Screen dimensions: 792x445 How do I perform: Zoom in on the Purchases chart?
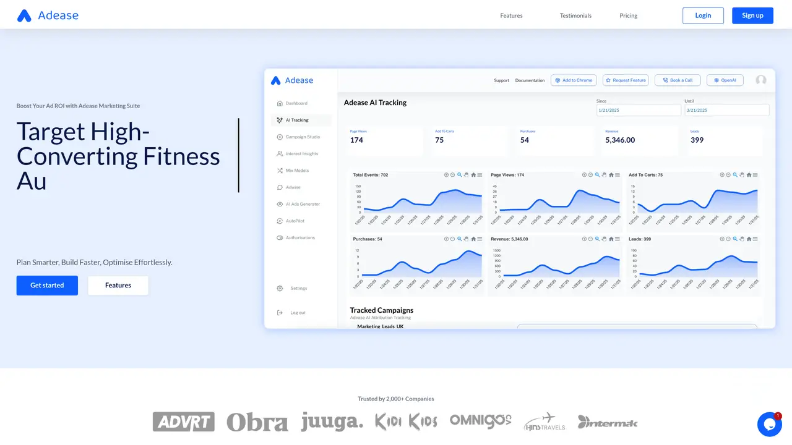[446, 239]
